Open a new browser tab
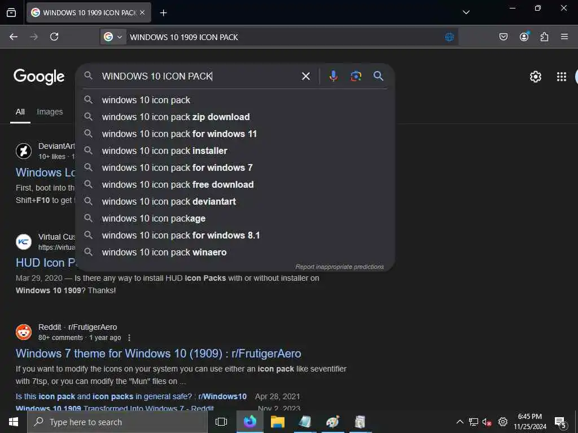Viewport: 578px width, 433px height. (163, 13)
